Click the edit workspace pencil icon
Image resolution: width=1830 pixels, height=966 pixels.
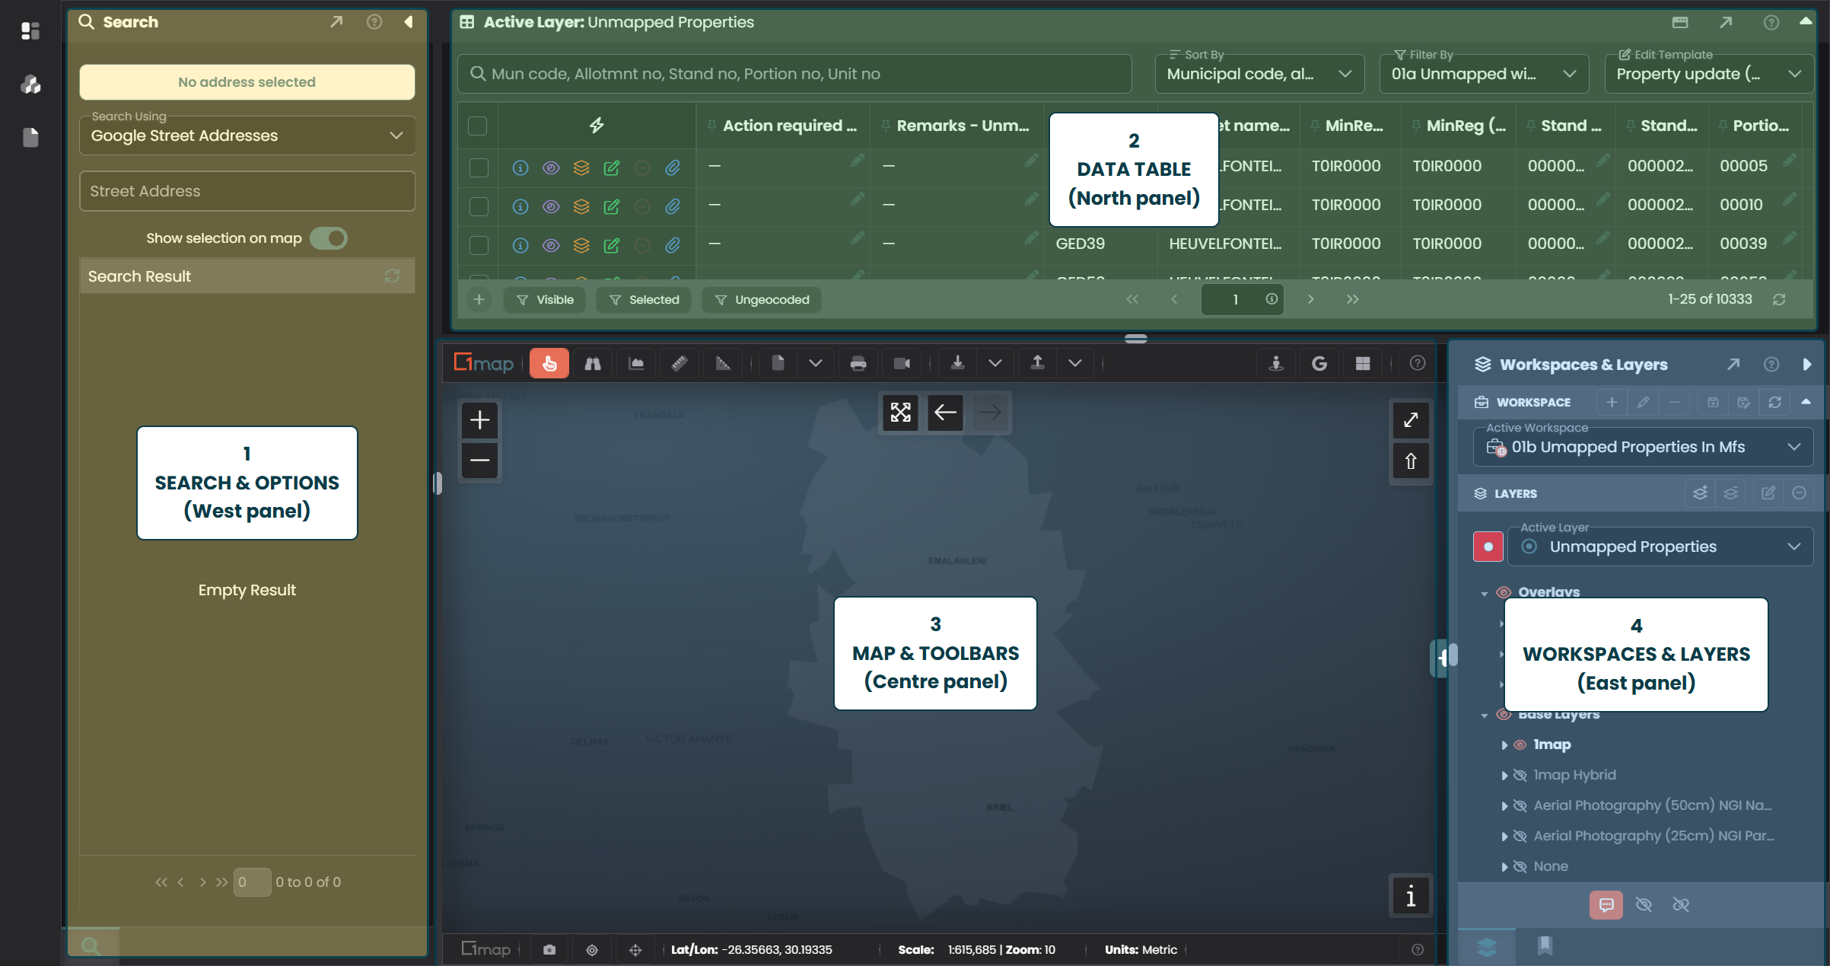(x=1643, y=402)
